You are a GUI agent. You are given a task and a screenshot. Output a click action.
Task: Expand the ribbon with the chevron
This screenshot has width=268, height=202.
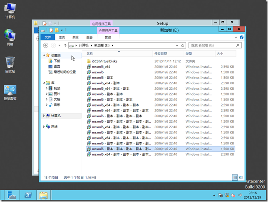pos(236,38)
